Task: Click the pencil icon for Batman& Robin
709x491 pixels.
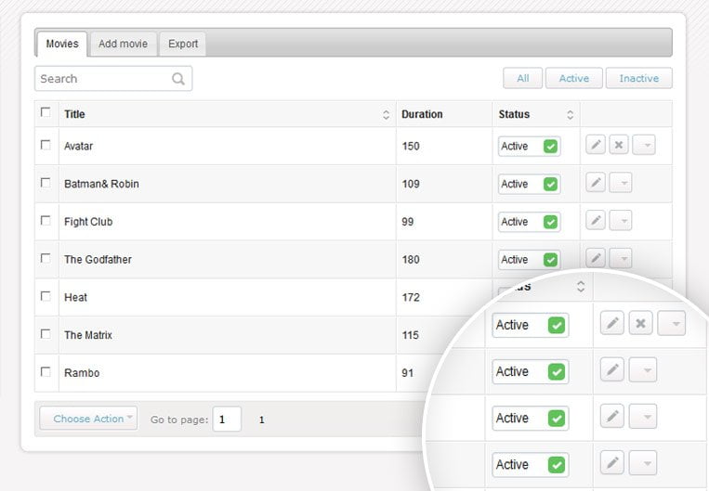Action: point(596,183)
